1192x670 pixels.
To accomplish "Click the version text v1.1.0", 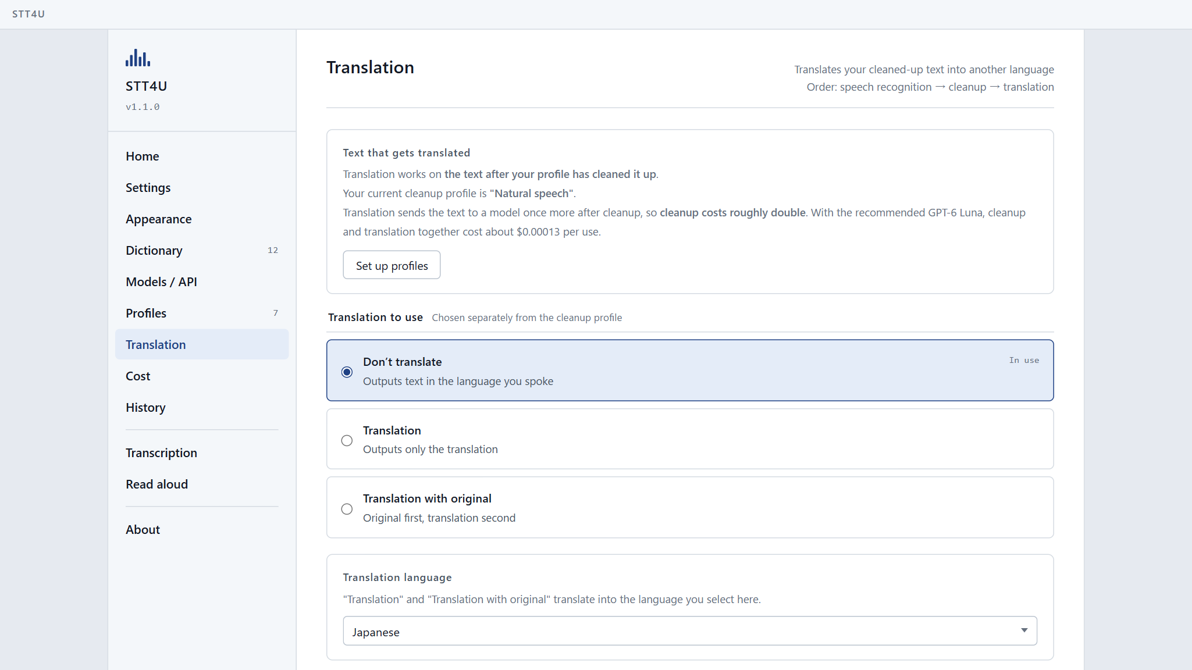I will click(143, 107).
